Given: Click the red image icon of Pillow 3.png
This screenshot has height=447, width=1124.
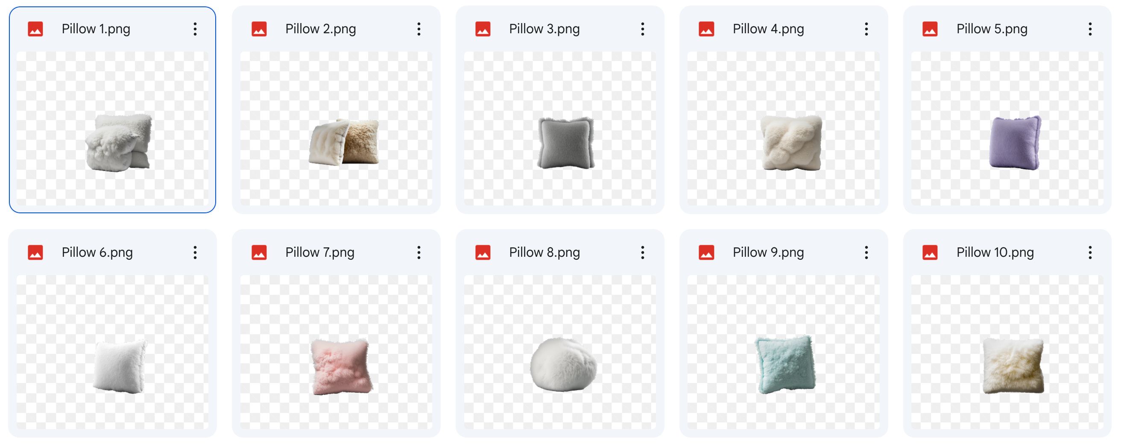Looking at the screenshot, I should pos(483,29).
